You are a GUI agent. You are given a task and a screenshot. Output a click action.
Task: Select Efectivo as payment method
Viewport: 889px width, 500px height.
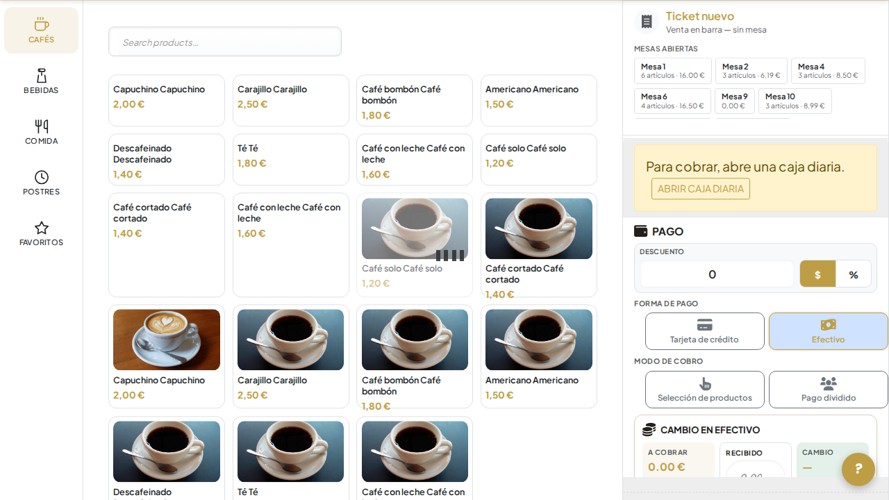tap(829, 331)
